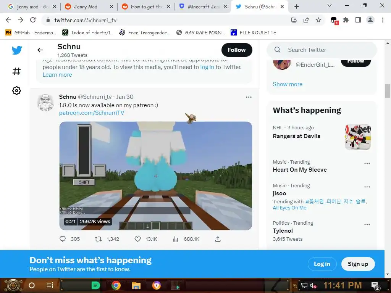Image resolution: width=391 pixels, height=293 pixels.
Task: Switch to the 'Minecraft Jen' tab
Action: pos(203,7)
